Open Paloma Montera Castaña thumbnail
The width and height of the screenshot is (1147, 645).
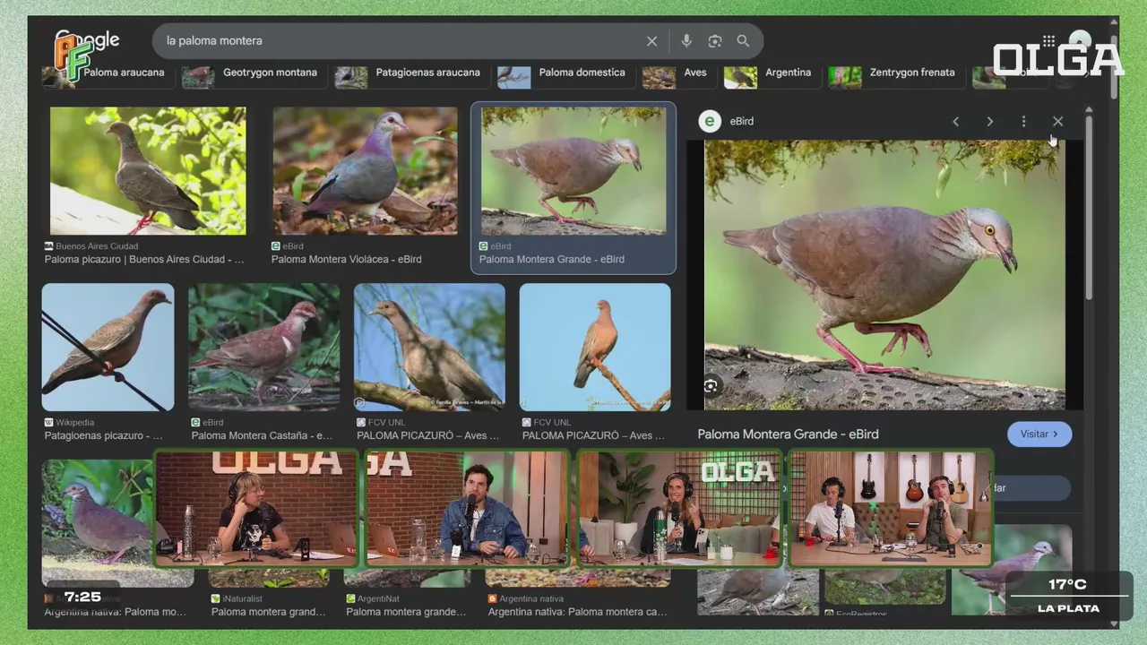coord(264,348)
